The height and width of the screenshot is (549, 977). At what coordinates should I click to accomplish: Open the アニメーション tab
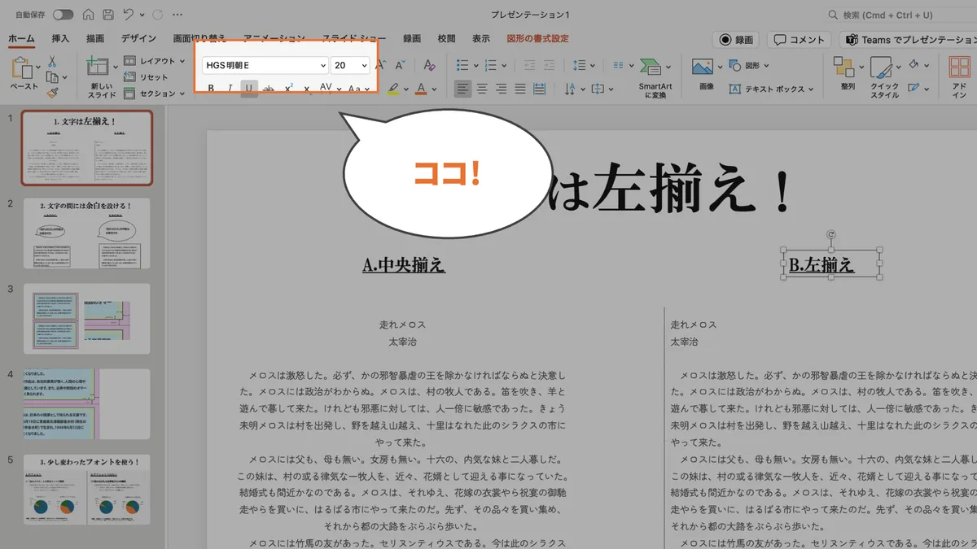click(x=271, y=37)
